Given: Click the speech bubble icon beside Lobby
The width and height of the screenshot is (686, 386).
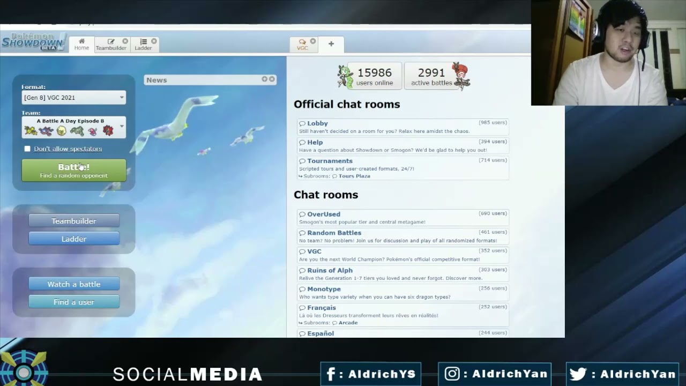Looking at the screenshot, I should [302, 124].
